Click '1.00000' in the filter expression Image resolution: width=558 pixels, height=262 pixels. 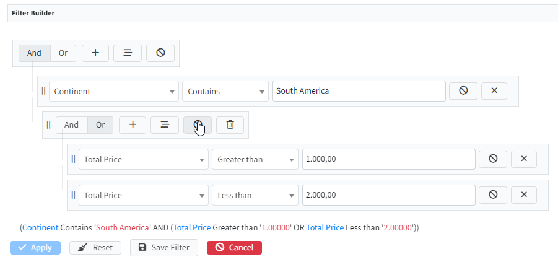tap(276, 228)
